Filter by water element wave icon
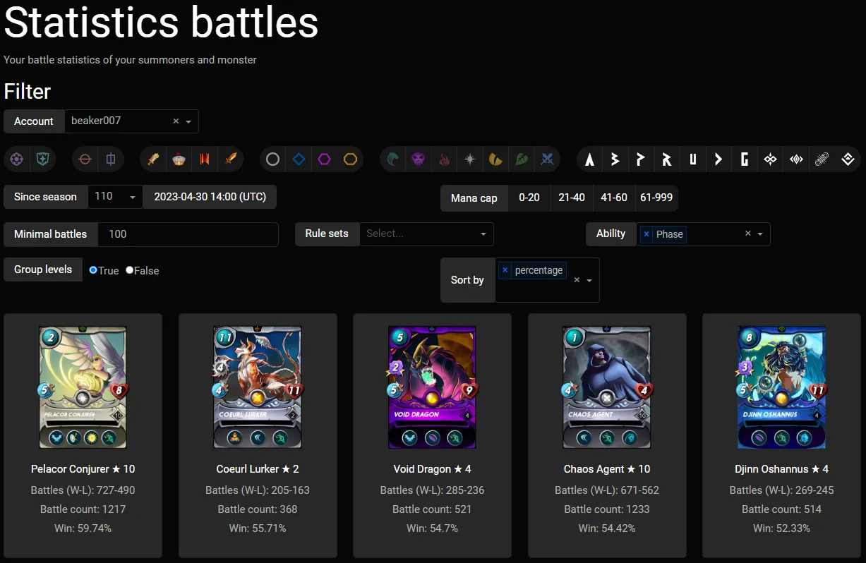The width and height of the screenshot is (866, 563). [393, 159]
